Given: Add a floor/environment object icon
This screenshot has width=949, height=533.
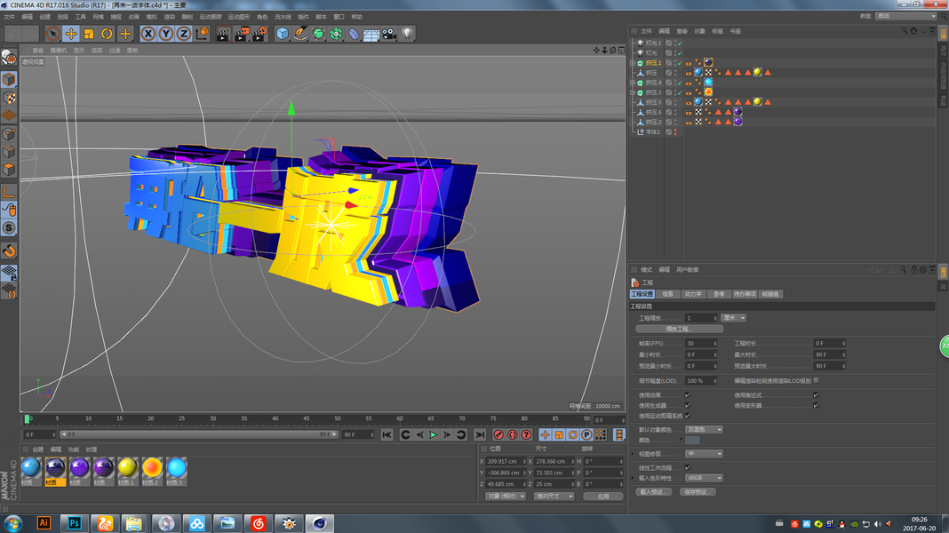Looking at the screenshot, I should [371, 34].
